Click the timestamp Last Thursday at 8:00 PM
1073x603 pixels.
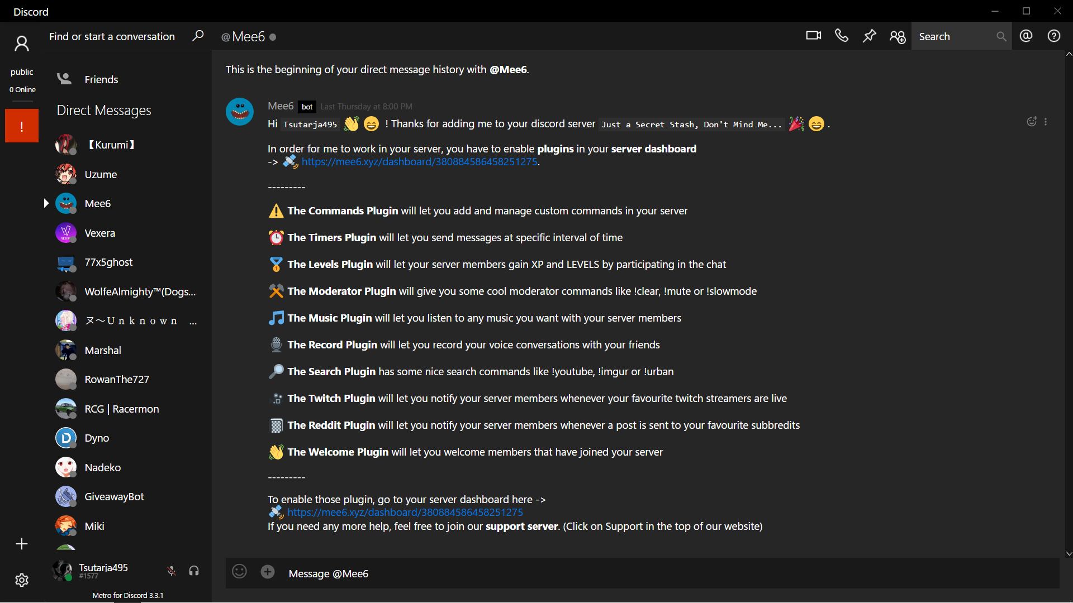(x=367, y=107)
